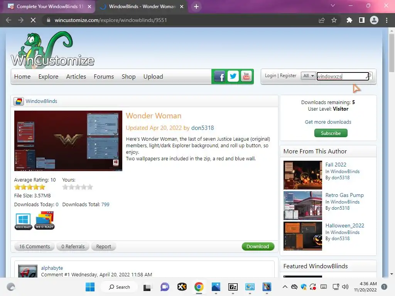The height and width of the screenshot is (296, 395).
Task: Open the Wonder Woman skin preview image
Action: pyautogui.click(x=68, y=141)
